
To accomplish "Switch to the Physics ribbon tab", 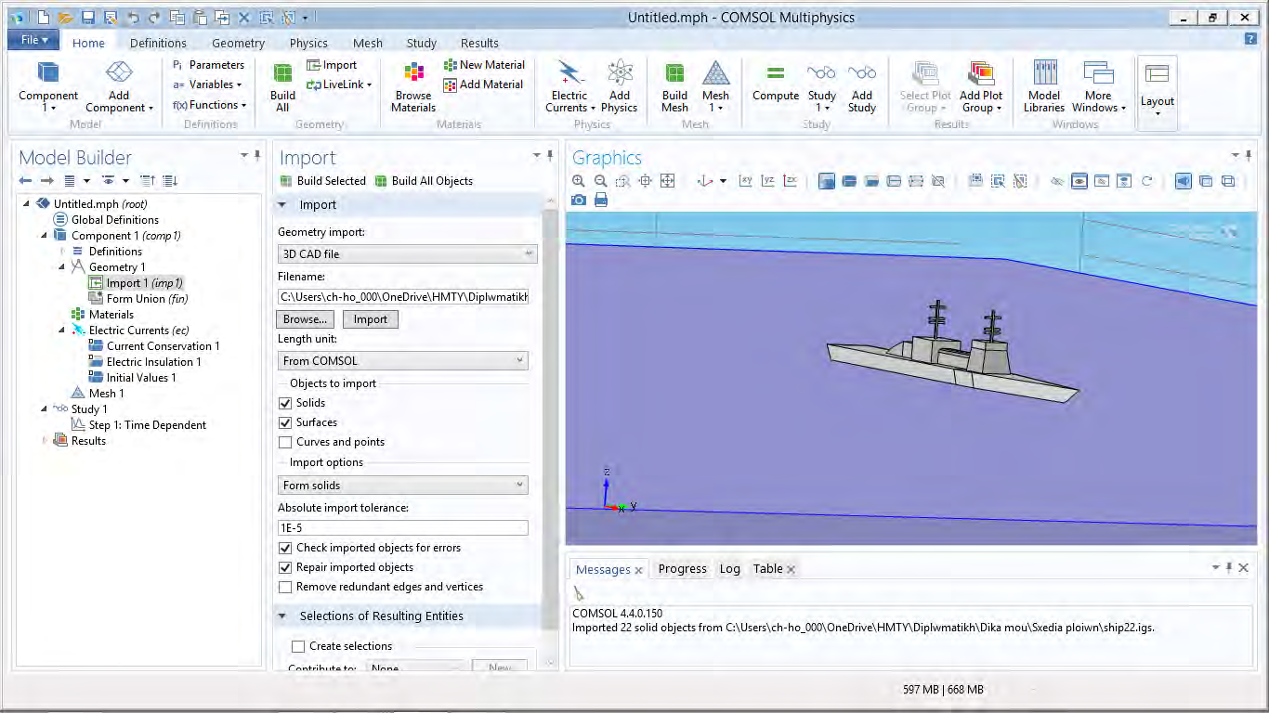I will click(x=308, y=43).
